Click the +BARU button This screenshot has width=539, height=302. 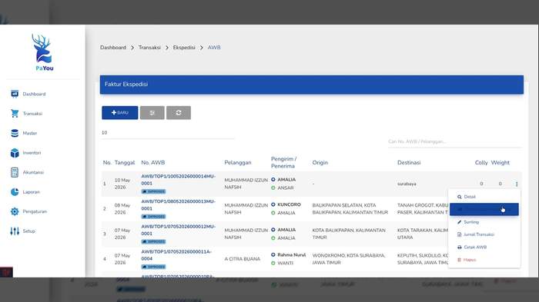coord(119,112)
